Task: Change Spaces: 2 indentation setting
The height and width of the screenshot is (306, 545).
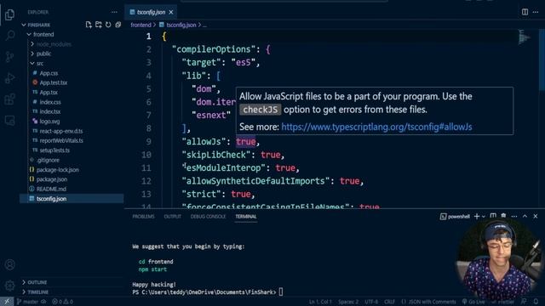Action: [348, 302]
